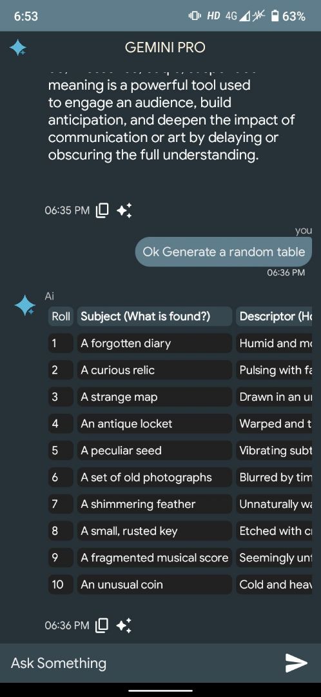Select the 'An unusual coin' cell
This screenshot has height=697, width=321.
pos(155,585)
